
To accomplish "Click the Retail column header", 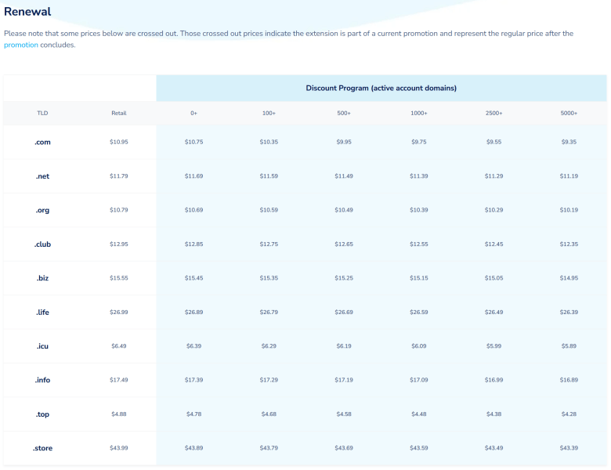I will pos(119,113).
